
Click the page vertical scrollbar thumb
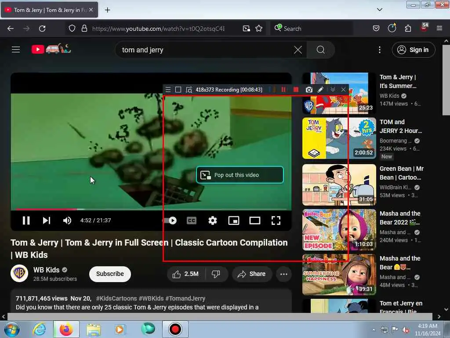click(446, 80)
